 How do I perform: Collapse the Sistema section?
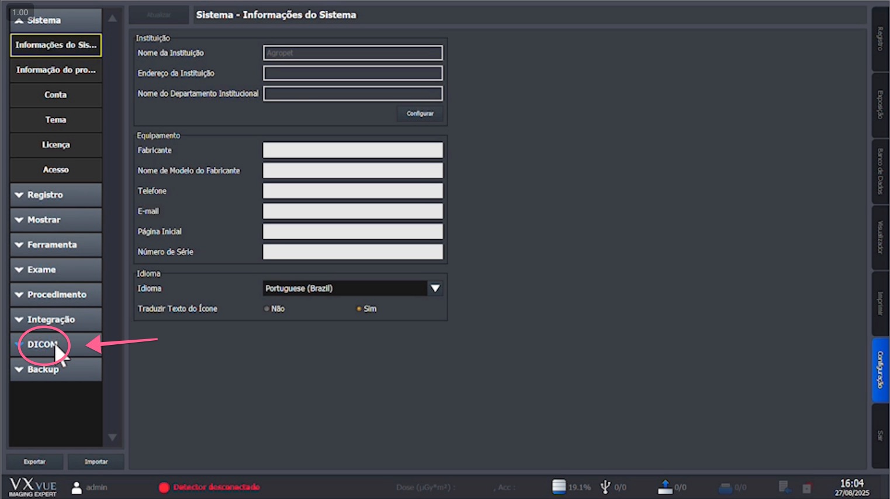pos(56,19)
